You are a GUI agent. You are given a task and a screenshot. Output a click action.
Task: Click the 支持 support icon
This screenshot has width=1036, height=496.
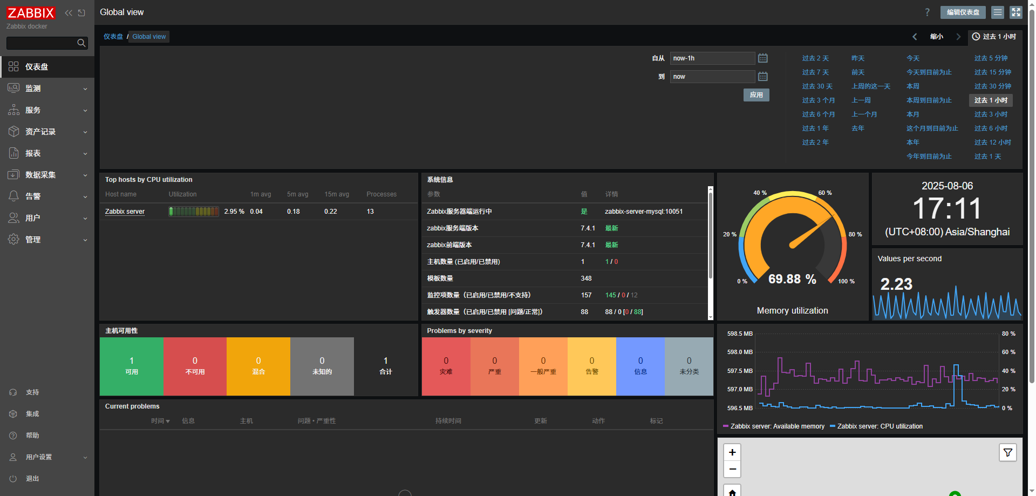pos(13,392)
